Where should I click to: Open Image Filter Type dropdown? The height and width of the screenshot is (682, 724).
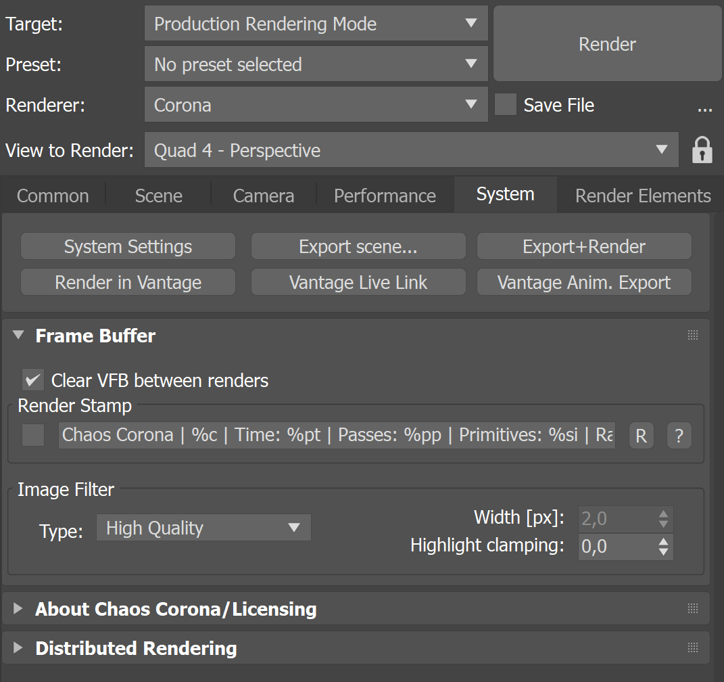[x=203, y=528]
